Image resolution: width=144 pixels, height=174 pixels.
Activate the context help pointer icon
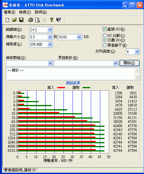59,20
